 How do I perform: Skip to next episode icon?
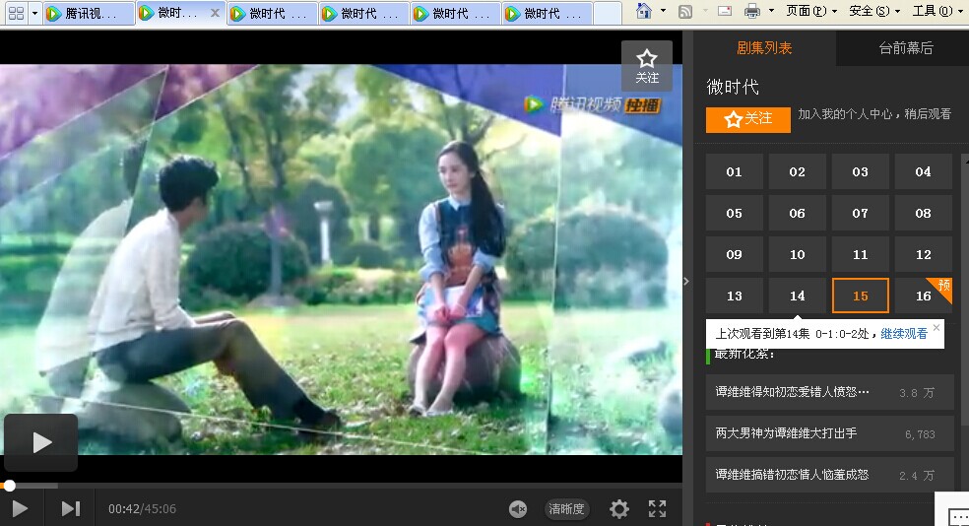pyautogui.click(x=71, y=508)
